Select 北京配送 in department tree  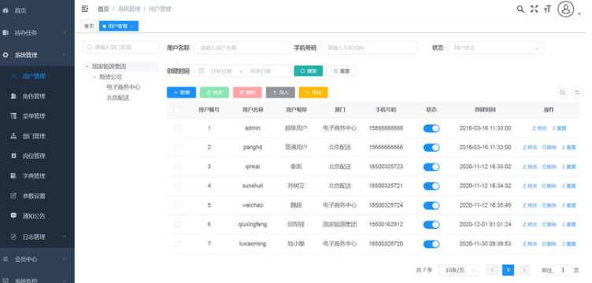(118, 97)
